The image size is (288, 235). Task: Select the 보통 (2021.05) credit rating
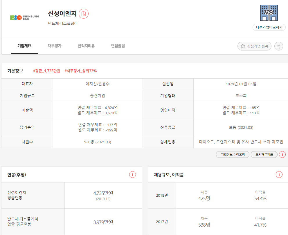pyautogui.click(x=241, y=127)
